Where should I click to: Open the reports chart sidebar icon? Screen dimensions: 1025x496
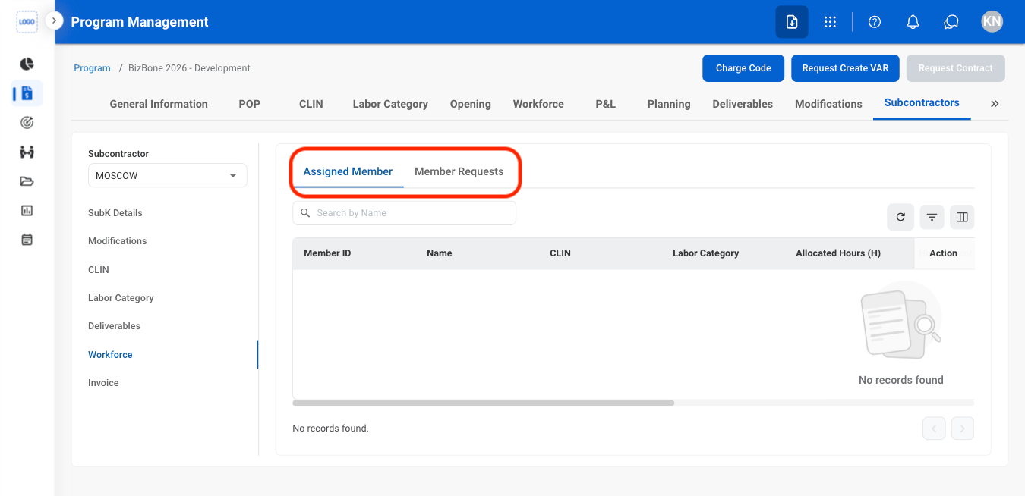pos(27,210)
